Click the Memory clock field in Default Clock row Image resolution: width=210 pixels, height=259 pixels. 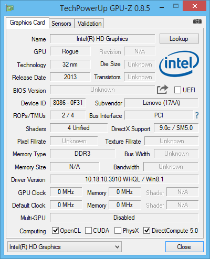125,204
